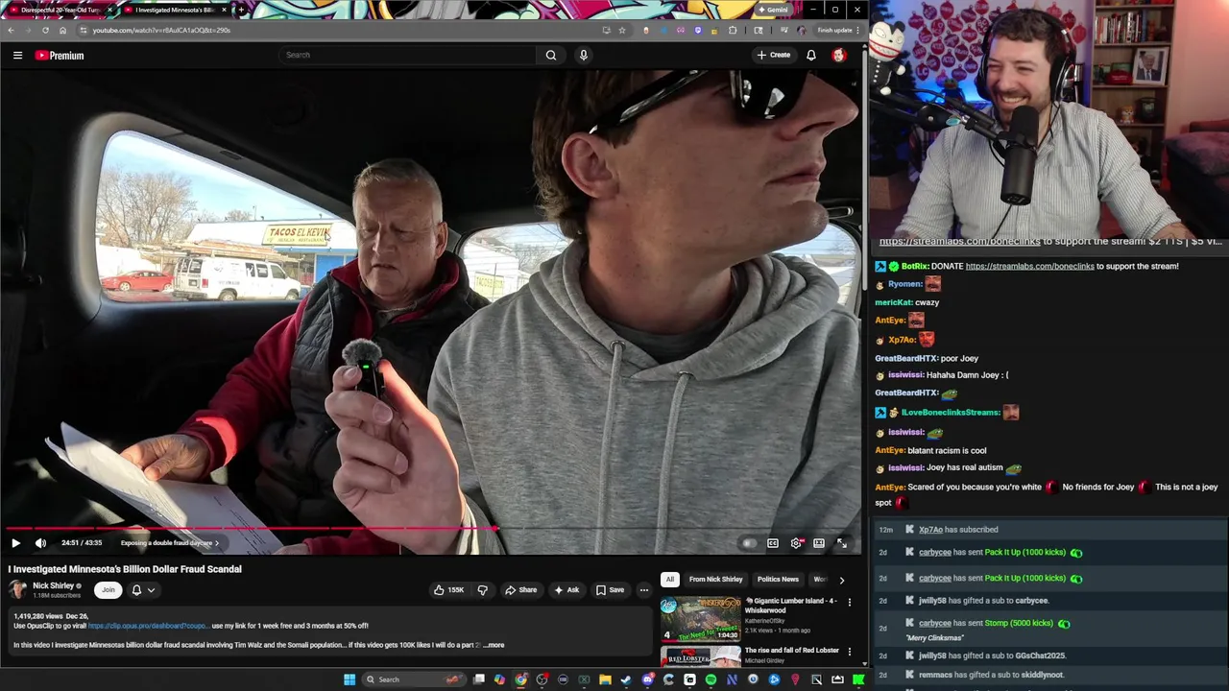Open 'The rise and fall of Red Lobster' video

click(x=792, y=651)
